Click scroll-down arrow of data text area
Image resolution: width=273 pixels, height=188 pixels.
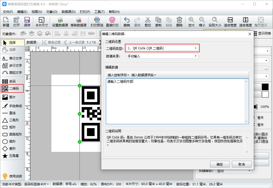click(x=246, y=122)
